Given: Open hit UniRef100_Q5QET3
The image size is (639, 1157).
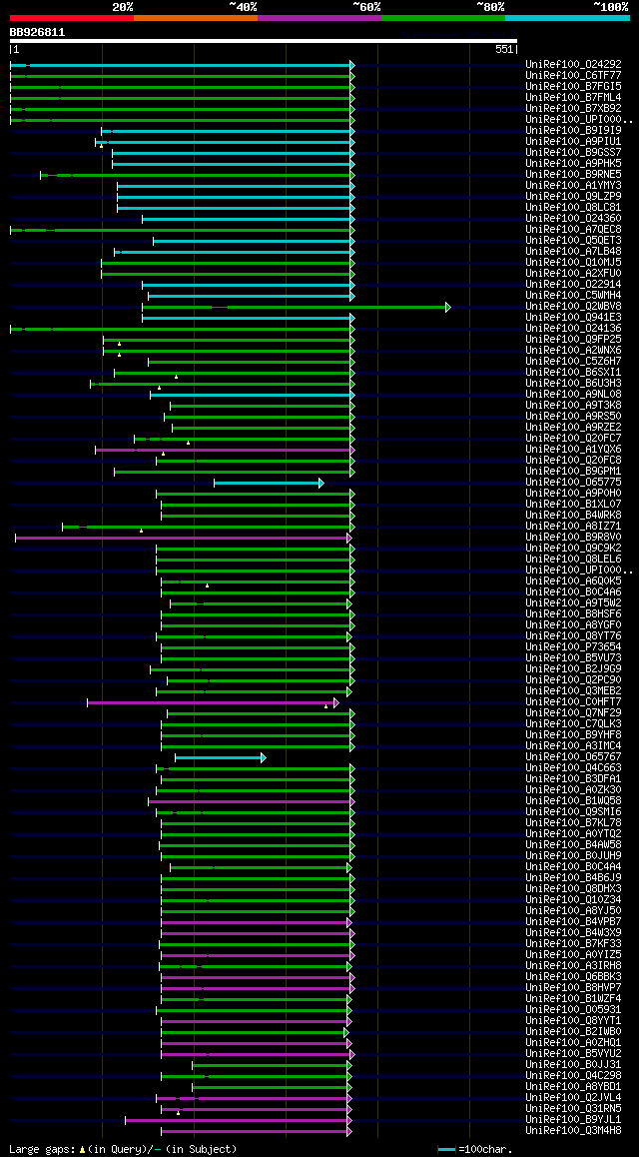Looking at the screenshot, I should click(573, 240).
